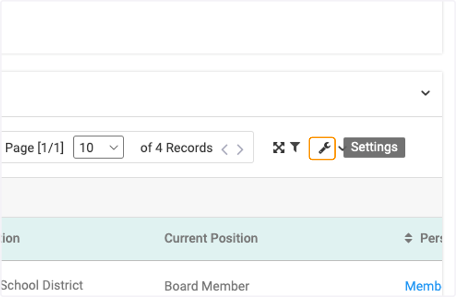Viewport: 456px width, 297px height.
Task: Click the truncated Pers column header text
Action: pos(431,238)
